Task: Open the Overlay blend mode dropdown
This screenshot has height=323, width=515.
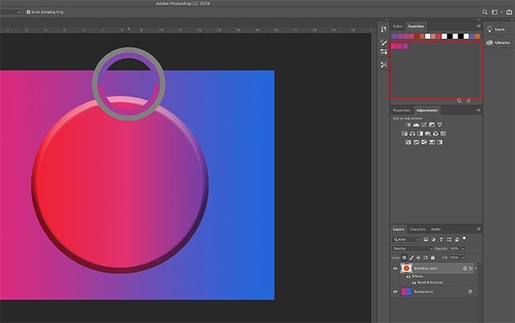Action: 411,249
